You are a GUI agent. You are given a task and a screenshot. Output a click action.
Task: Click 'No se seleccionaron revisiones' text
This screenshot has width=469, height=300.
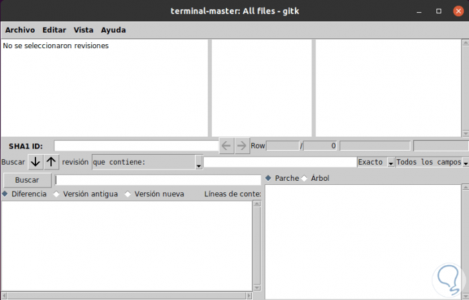click(x=56, y=46)
